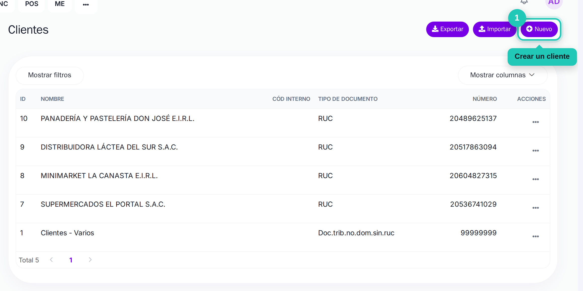
Task: Click the number 20517863094
Action: [x=473, y=147]
